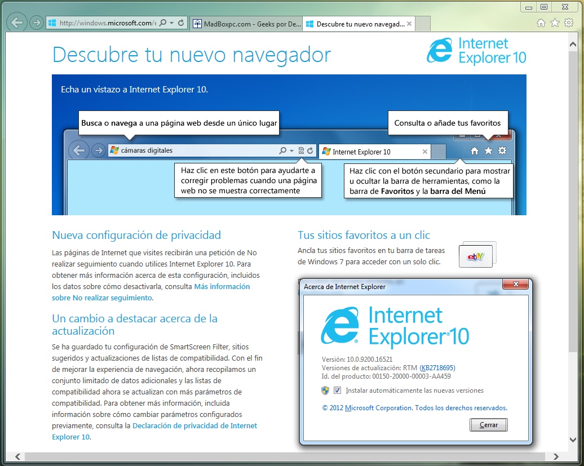The height and width of the screenshot is (466, 584).
Task: Open the Home page icon in browser toolbar
Action: tap(541, 23)
